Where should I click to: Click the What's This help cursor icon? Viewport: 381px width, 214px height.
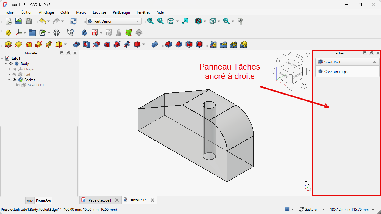pyautogui.click(x=70, y=33)
